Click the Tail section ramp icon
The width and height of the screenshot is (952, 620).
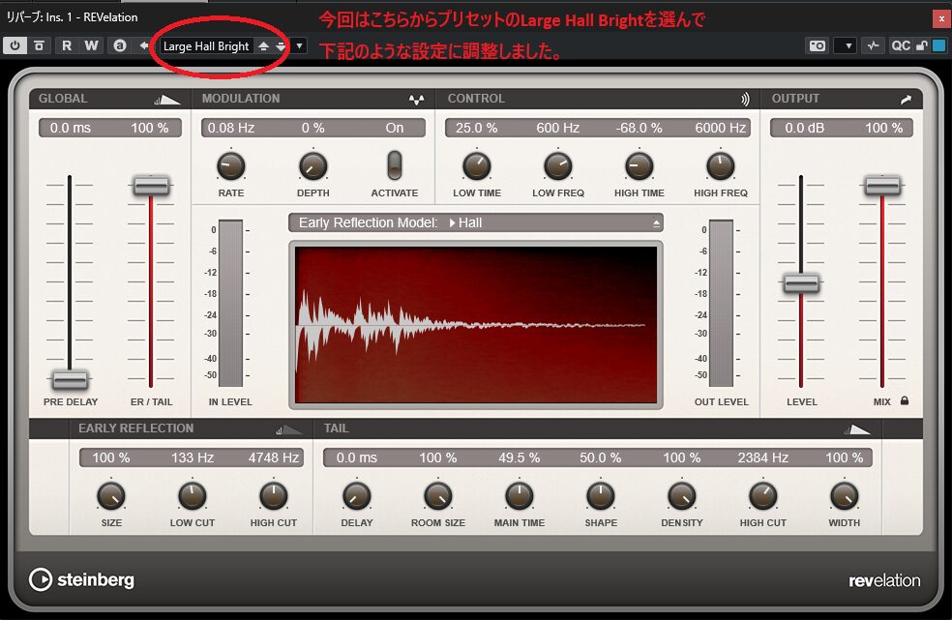[x=856, y=429]
